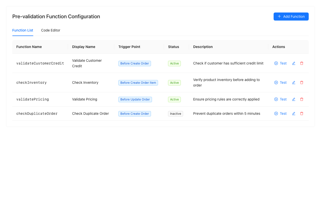
Task: Edit the checkInventory function
Action: (x=294, y=82)
